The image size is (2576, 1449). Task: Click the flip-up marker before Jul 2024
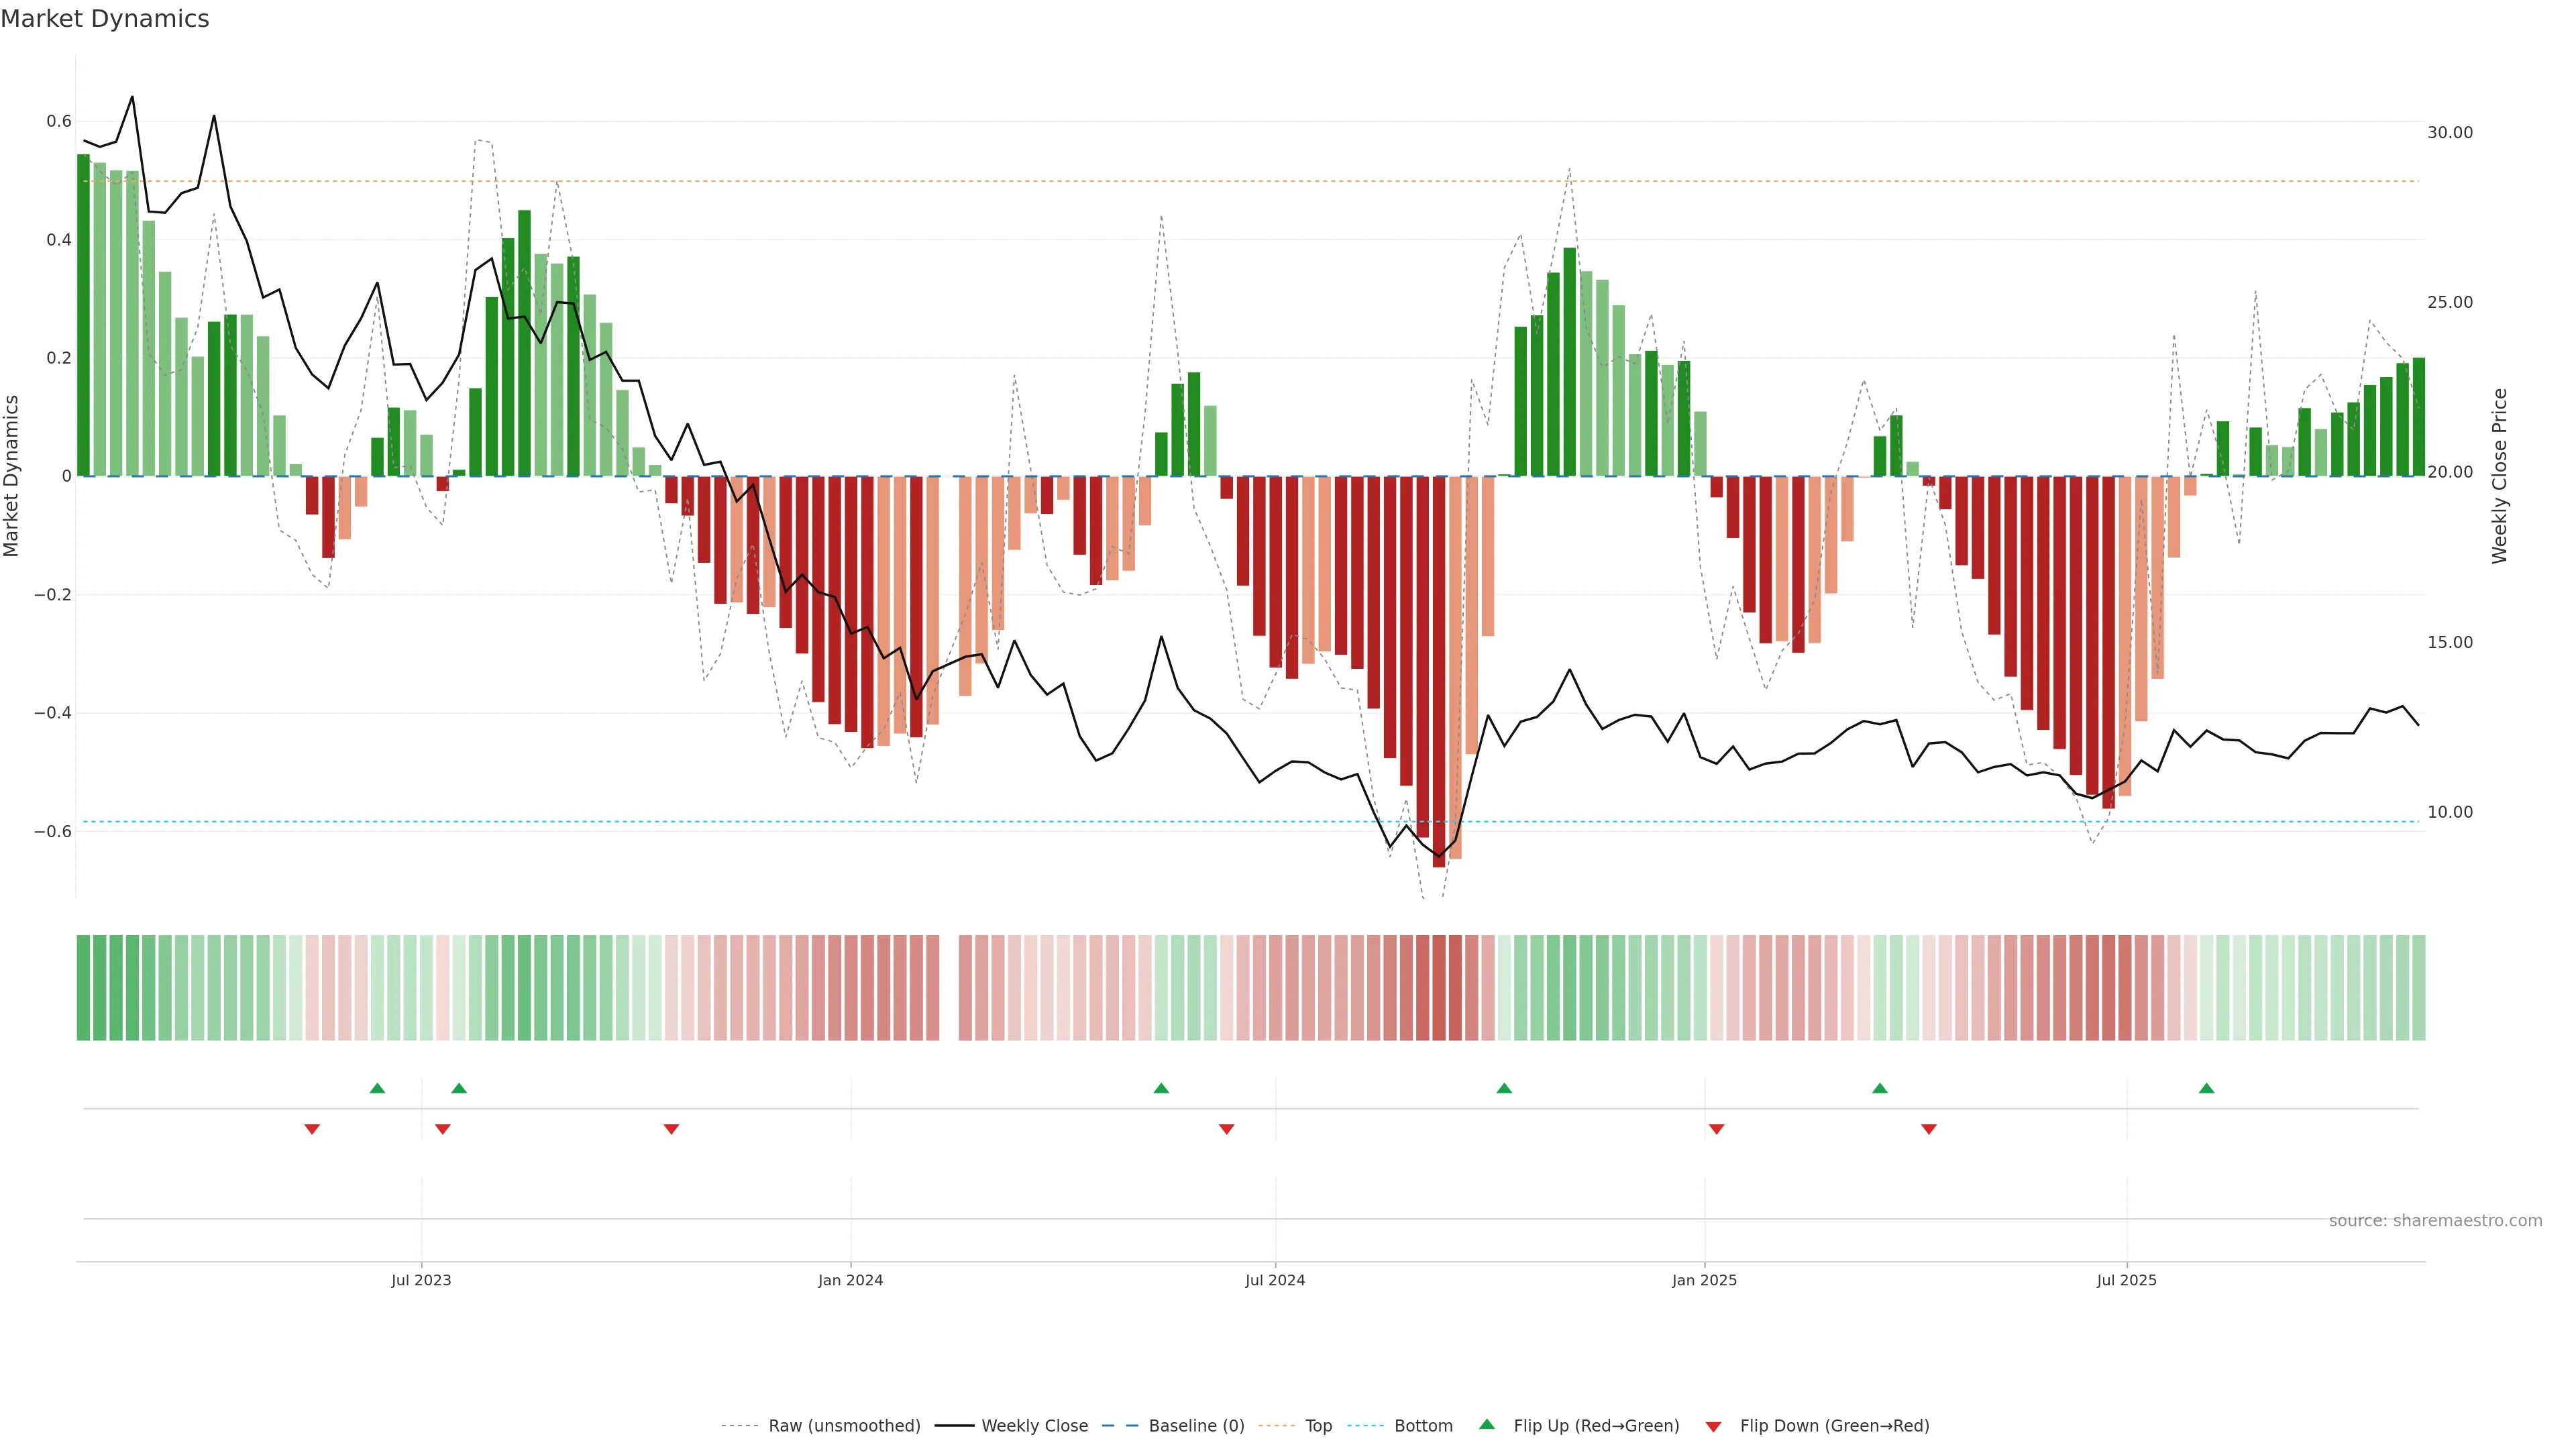pyautogui.click(x=1161, y=1088)
